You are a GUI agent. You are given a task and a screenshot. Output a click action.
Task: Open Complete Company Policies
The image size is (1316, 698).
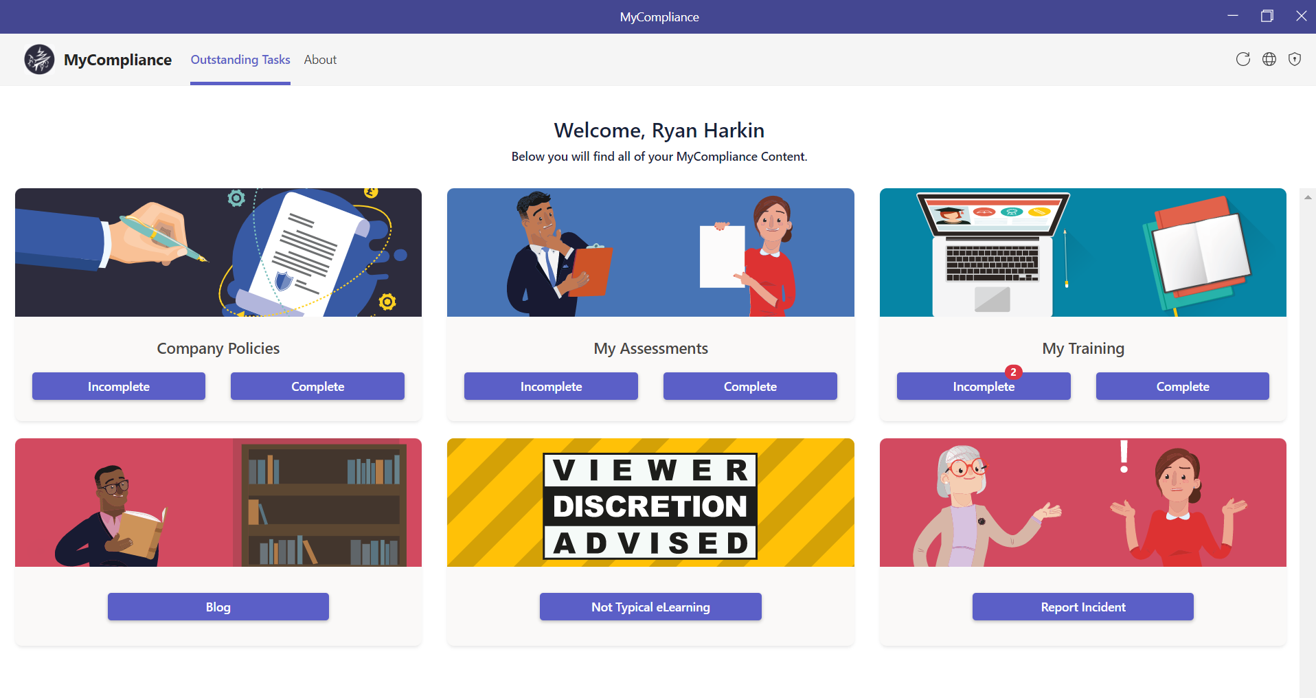click(317, 386)
